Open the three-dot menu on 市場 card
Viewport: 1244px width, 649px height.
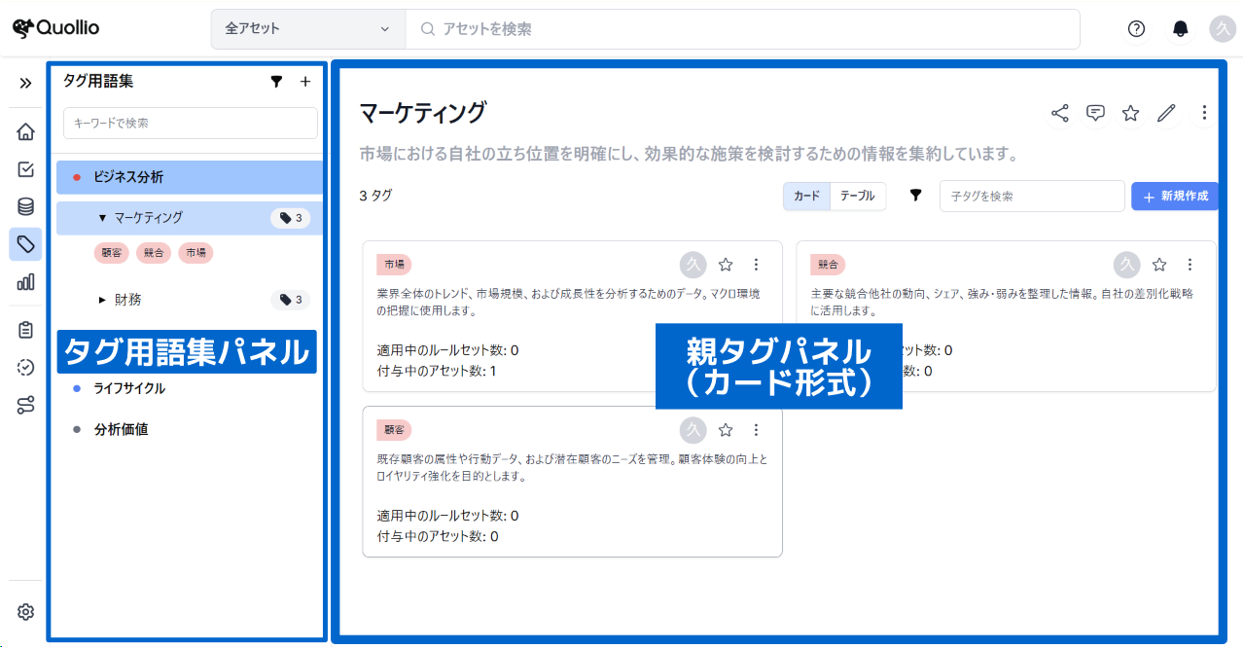coord(757,264)
